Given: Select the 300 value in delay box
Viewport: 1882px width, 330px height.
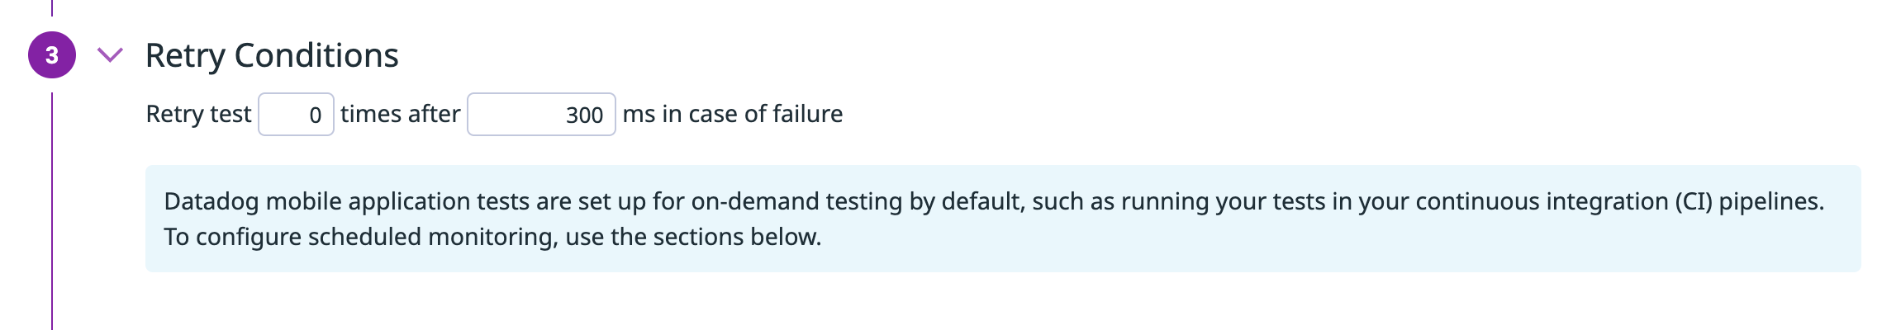Looking at the screenshot, I should coord(584,115).
